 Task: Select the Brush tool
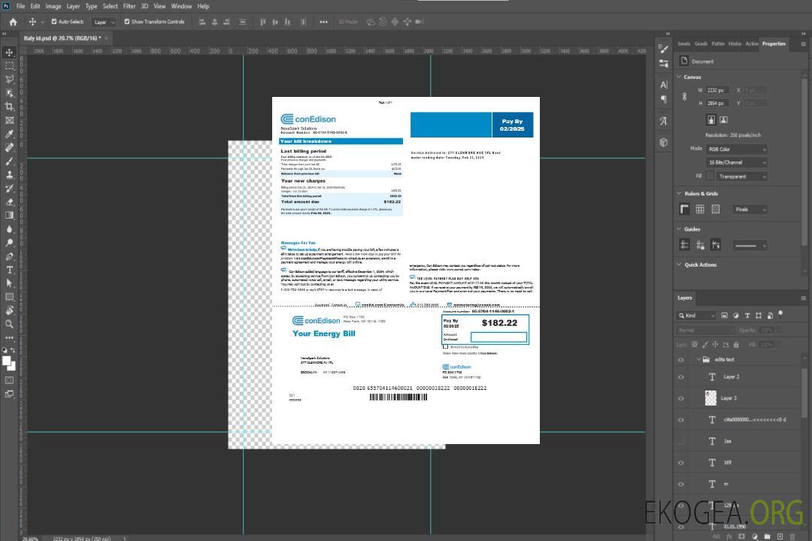[x=9, y=161]
